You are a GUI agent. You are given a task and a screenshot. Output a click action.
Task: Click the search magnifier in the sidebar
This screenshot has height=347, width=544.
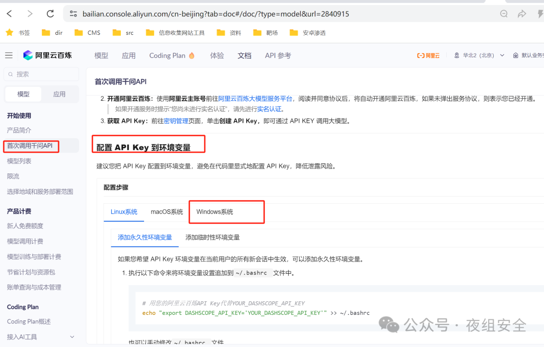tap(11, 74)
